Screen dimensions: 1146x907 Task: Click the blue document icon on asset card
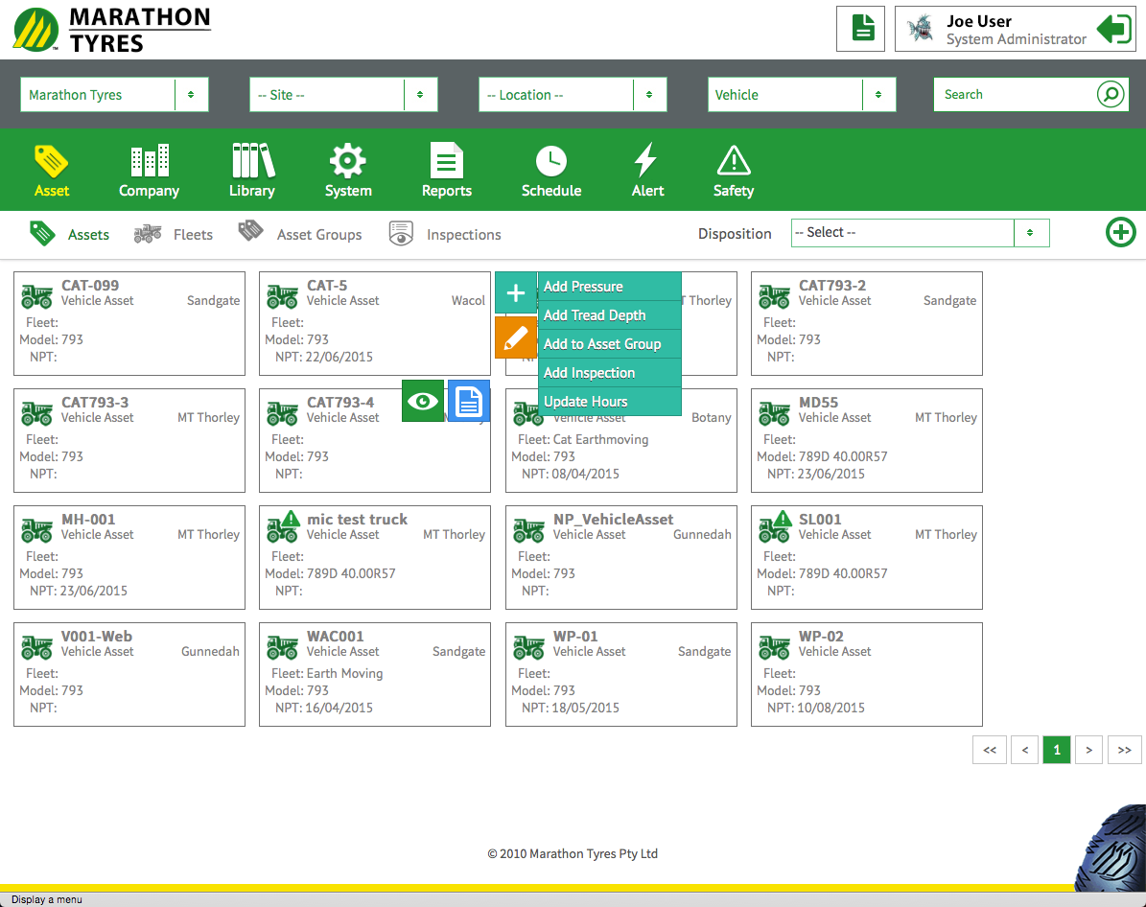pyautogui.click(x=469, y=402)
